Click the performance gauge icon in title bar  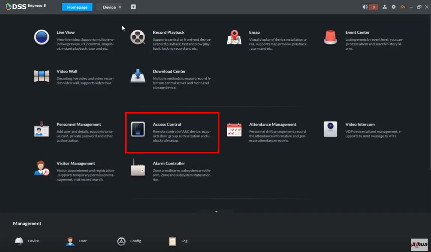[403, 7]
